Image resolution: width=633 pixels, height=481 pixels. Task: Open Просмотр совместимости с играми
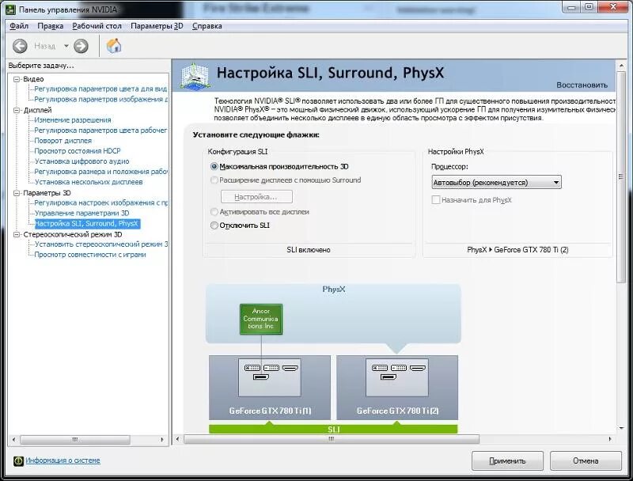click(x=90, y=255)
